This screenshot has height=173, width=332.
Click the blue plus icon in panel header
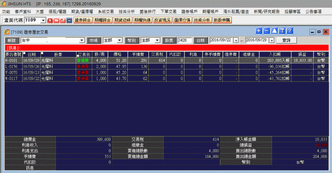coord(259,31)
